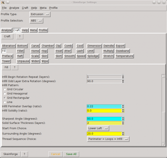
Task: Expand the Thread Sequence Choice dropdown
Action: 108,139
